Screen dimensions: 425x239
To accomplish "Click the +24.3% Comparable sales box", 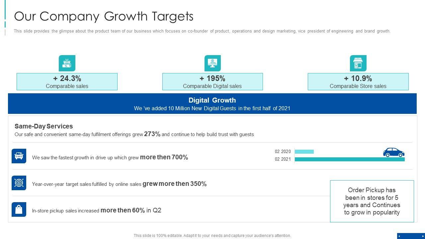I will (67, 82).
